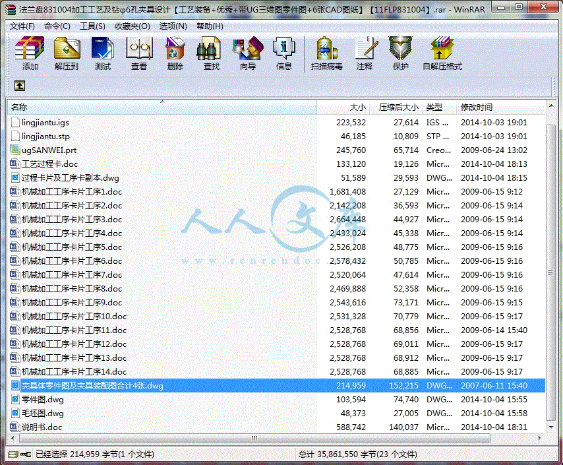This screenshot has height=465, width=563.
Task: Click size value 223,532
Action: [x=351, y=122]
